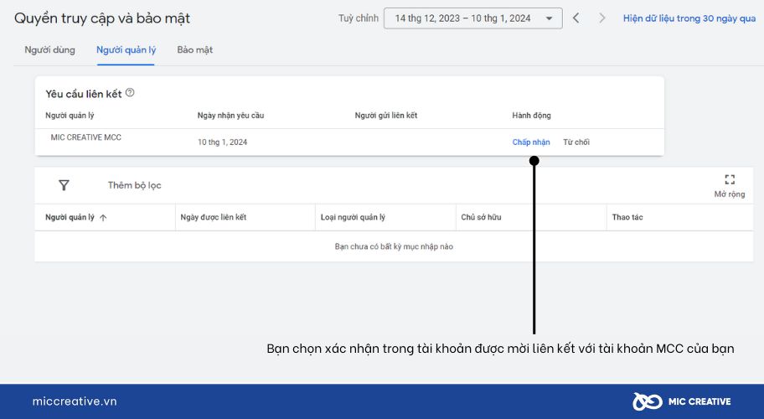Switch to Người dùng tab

coord(49,49)
